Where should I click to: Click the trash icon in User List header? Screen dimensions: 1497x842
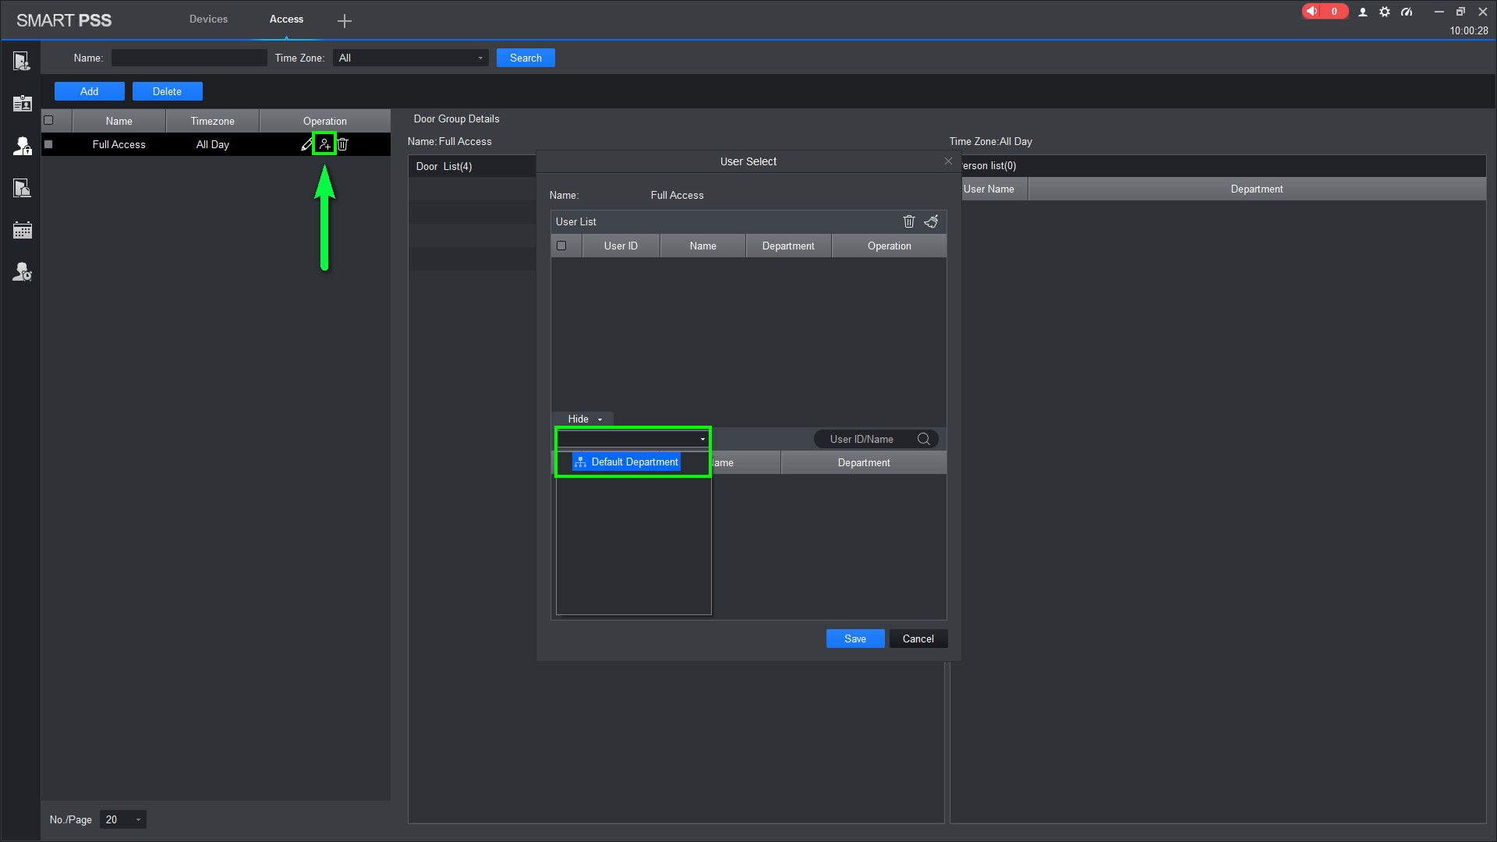[908, 221]
